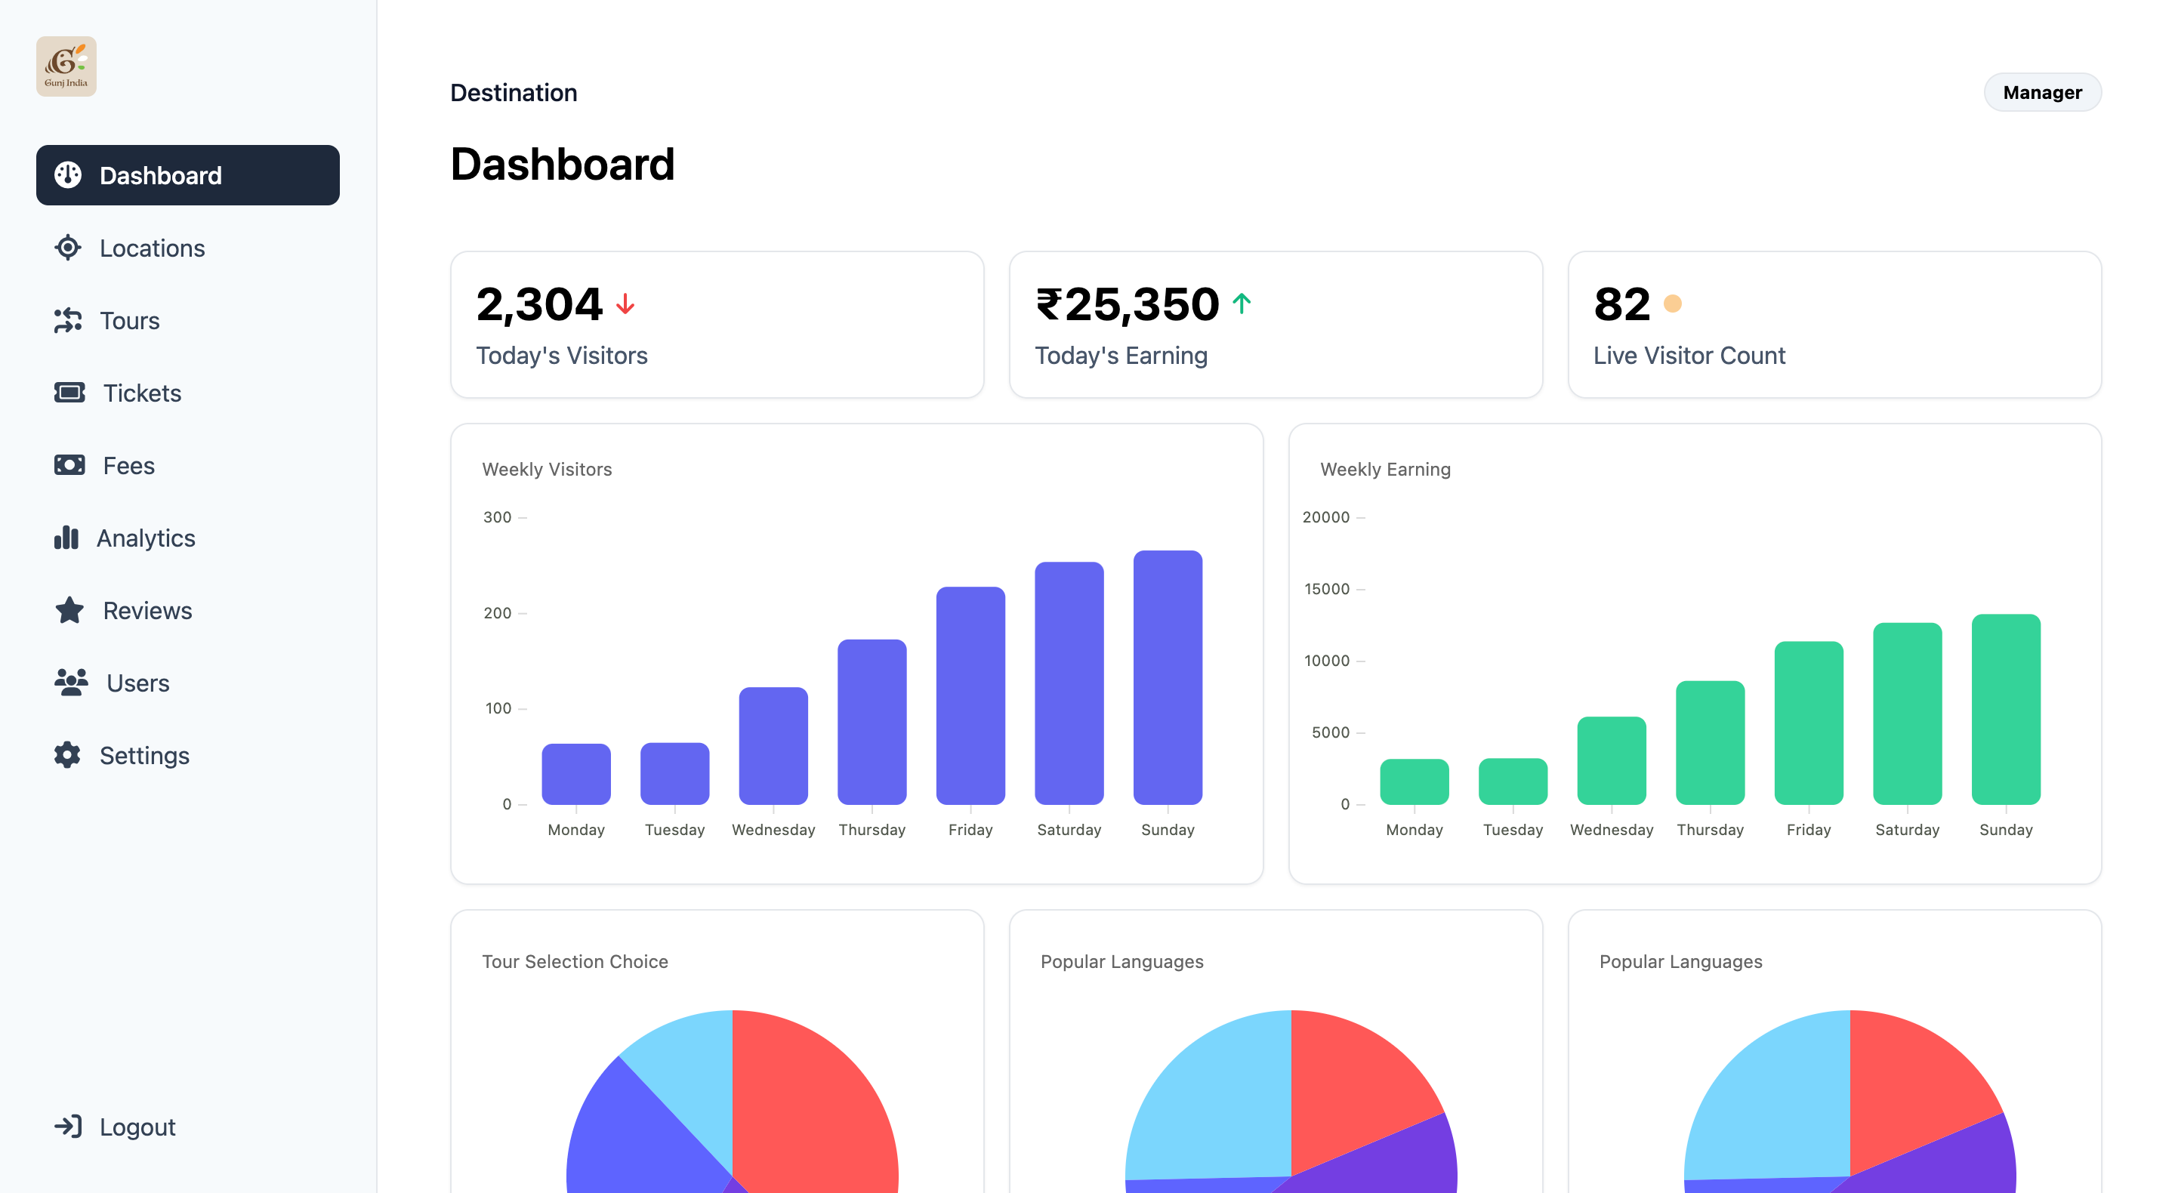Open the Settings menu item
The width and height of the screenshot is (2175, 1193).
(x=143, y=755)
